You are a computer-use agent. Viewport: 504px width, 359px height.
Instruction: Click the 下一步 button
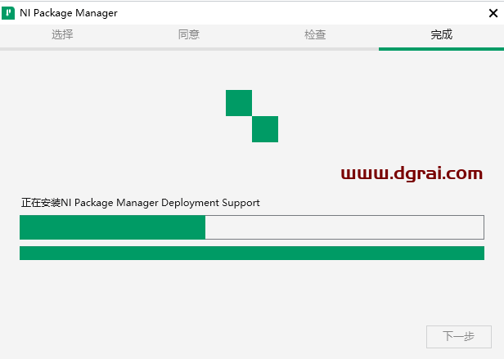[x=459, y=336]
